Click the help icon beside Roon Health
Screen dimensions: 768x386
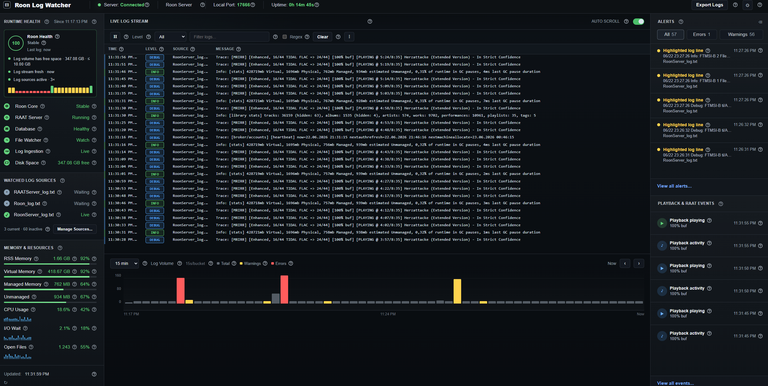[57, 37]
